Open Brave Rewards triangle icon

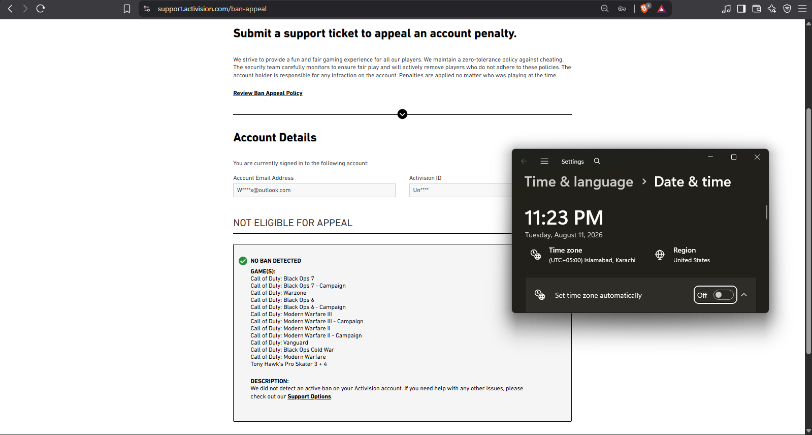tap(662, 9)
